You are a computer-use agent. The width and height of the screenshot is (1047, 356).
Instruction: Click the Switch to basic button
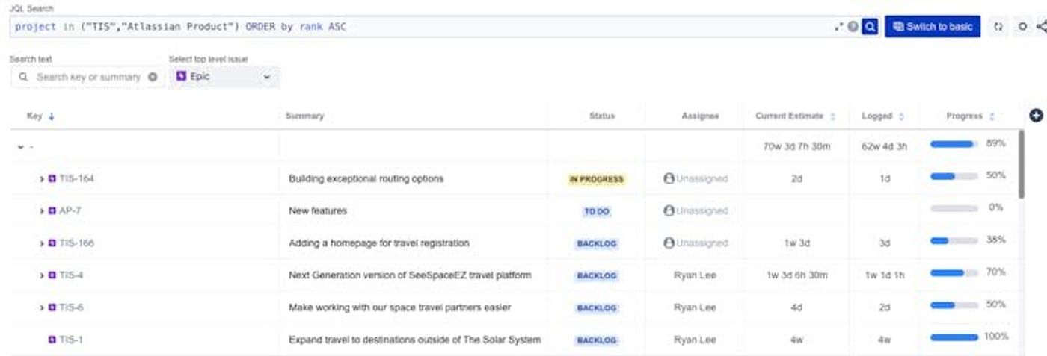tap(932, 27)
